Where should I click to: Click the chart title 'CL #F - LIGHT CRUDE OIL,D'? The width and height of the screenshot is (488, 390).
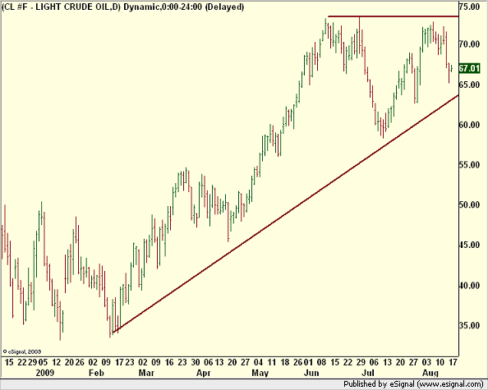pos(61,7)
